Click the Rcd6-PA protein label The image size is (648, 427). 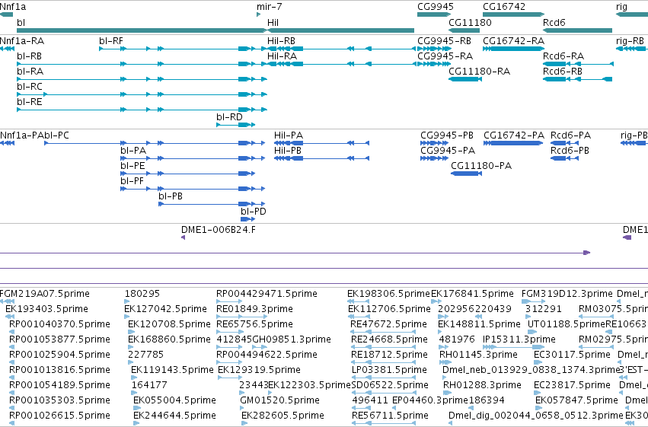pyautogui.click(x=571, y=135)
